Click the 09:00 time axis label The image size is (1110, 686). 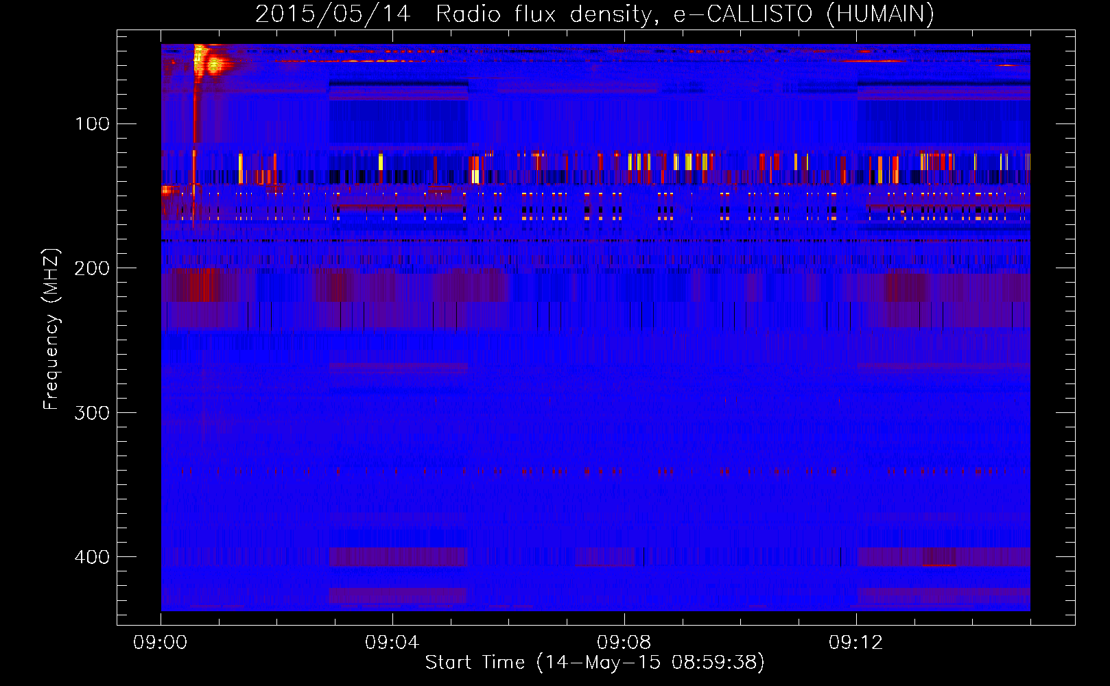click(161, 643)
